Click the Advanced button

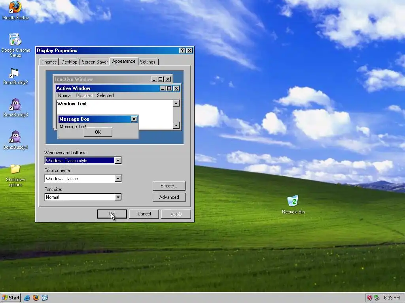pyautogui.click(x=169, y=197)
